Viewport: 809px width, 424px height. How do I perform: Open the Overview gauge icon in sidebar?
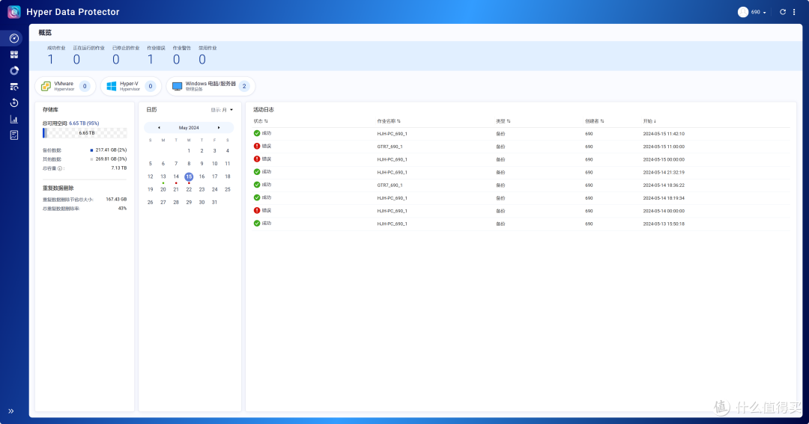(14, 38)
